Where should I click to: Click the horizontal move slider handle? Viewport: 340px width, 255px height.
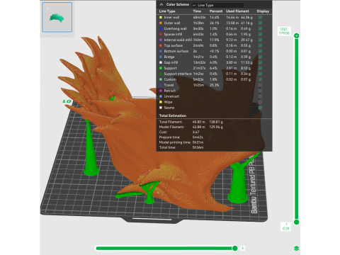pyautogui.click(x=235, y=248)
